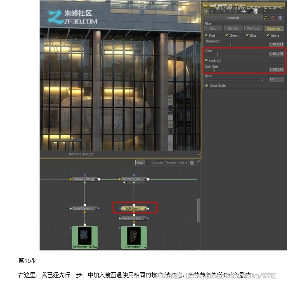Select the Gaussian filter button
Viewport: 288px width, 283px height.
(x=274, y=28)
